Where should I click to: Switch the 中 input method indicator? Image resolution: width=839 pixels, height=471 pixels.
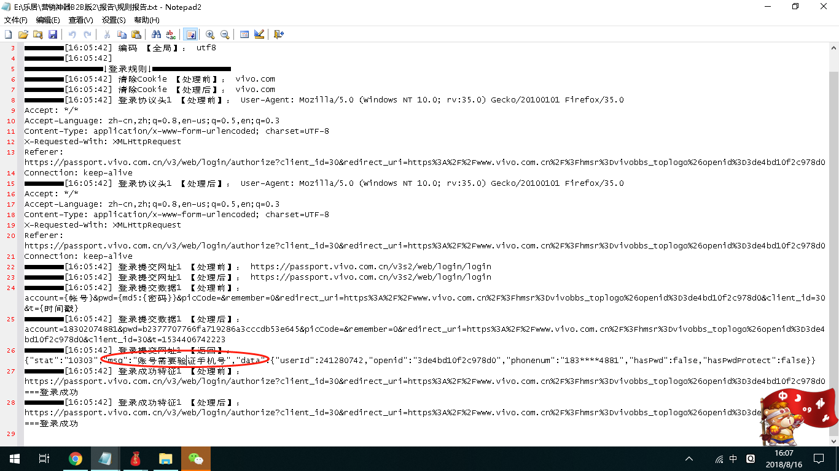[x=733, y=459]
